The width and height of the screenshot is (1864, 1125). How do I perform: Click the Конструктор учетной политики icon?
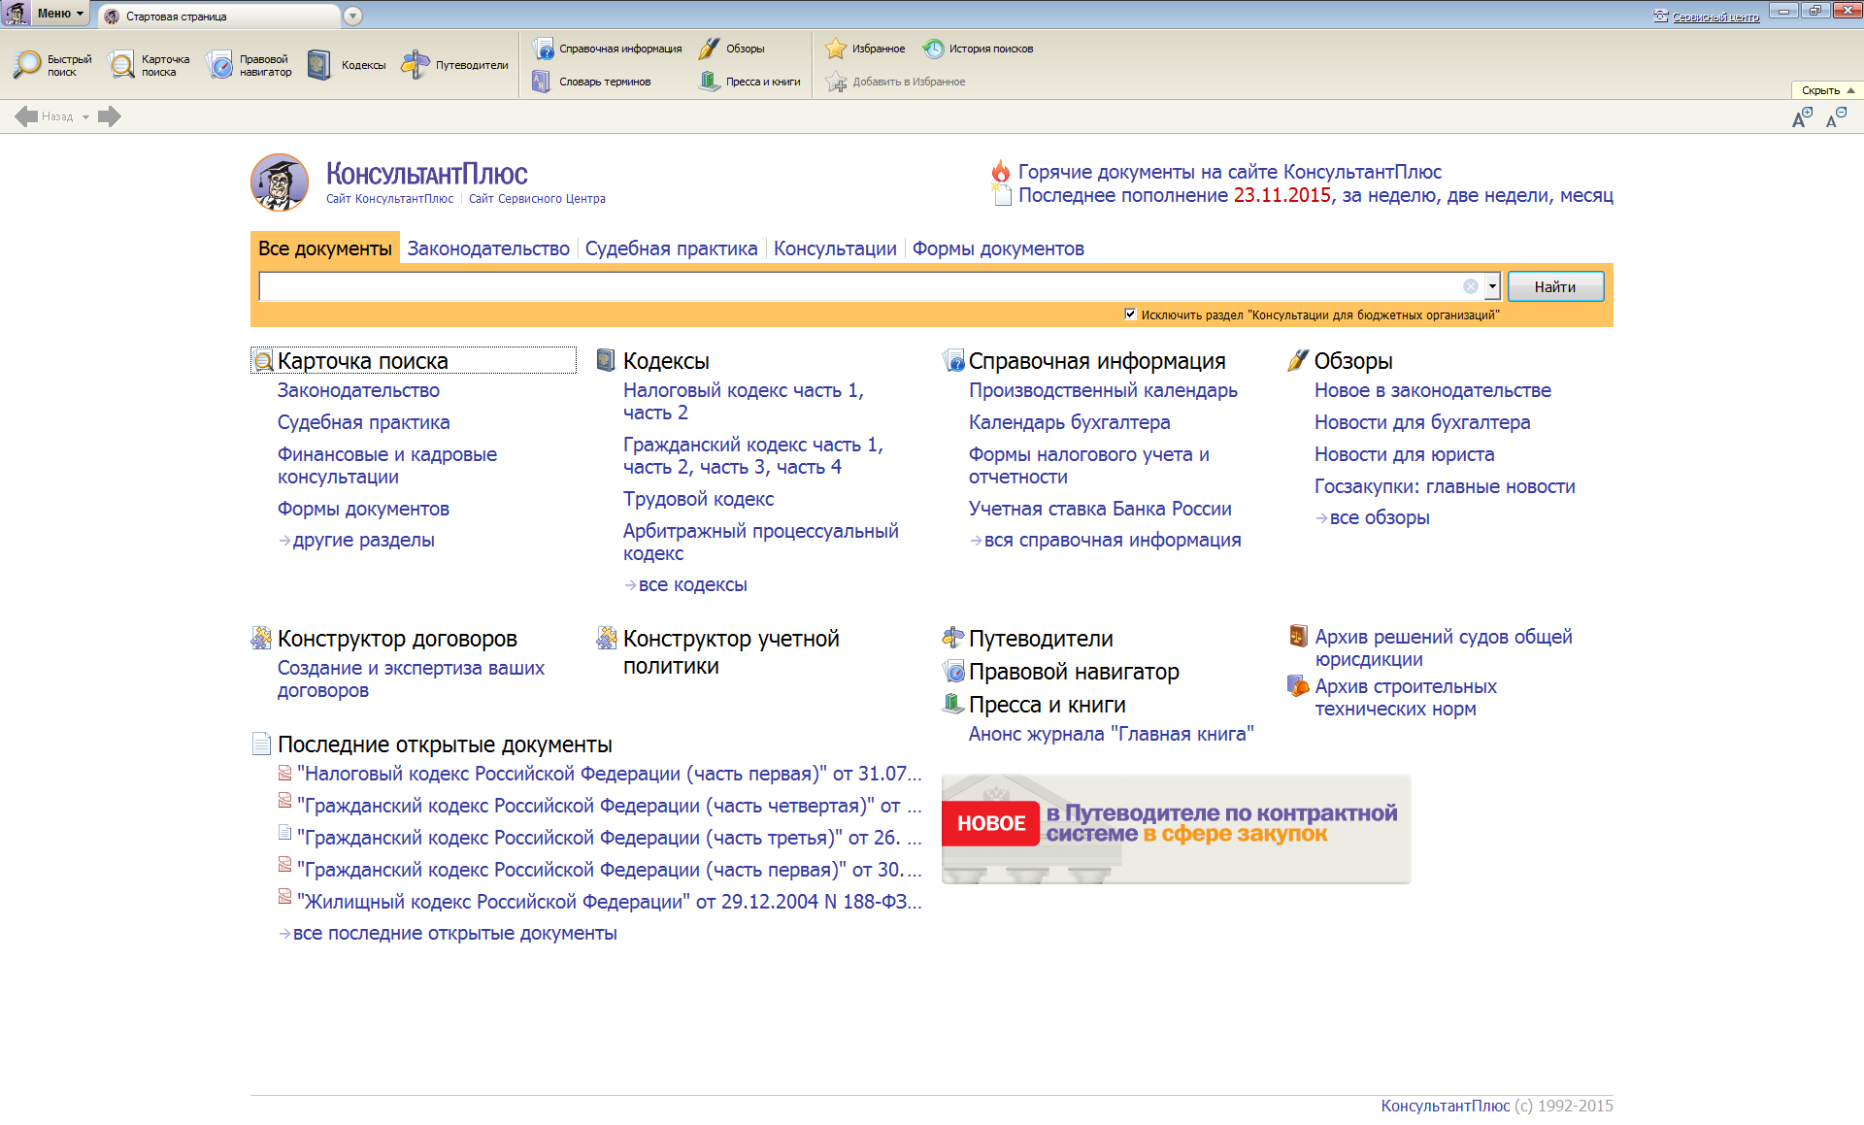click(x=607, y=638)
